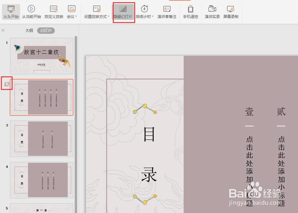This screenshot has width=298, height=213.
Task: Open custom slideshow (自定义放映)
Action: [54, 12]
